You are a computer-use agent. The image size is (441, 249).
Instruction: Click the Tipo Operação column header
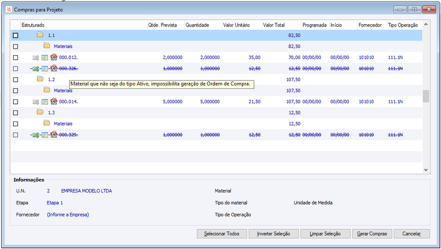pyautogui.click(x=404, y=25)
